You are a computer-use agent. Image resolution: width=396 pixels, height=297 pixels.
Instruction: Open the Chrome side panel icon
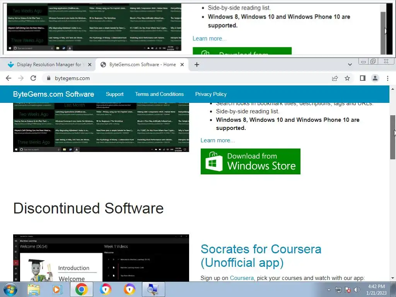click(363, 78)
